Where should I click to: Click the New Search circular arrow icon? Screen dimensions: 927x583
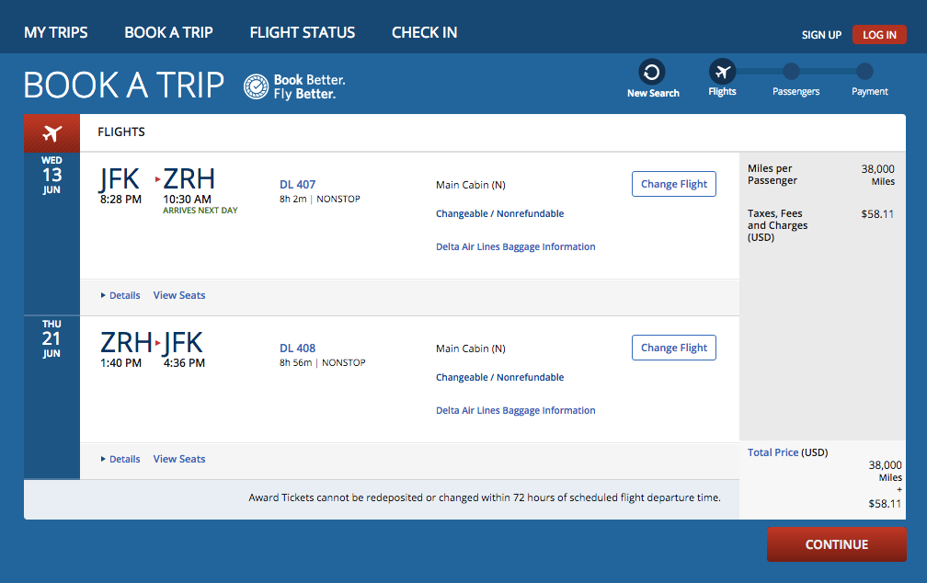(652, 72)
